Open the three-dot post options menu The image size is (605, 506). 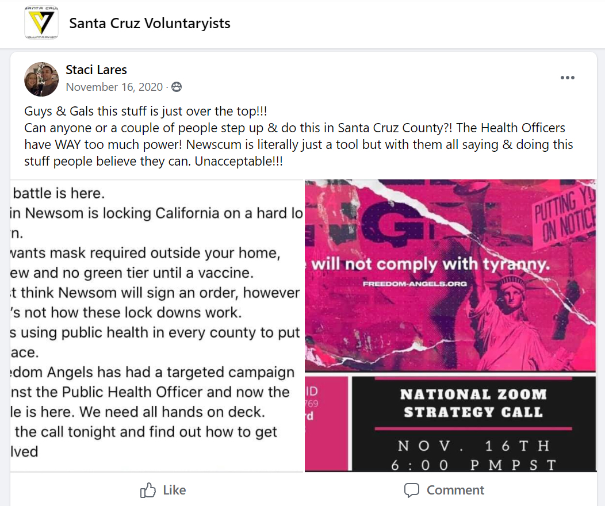567,78
